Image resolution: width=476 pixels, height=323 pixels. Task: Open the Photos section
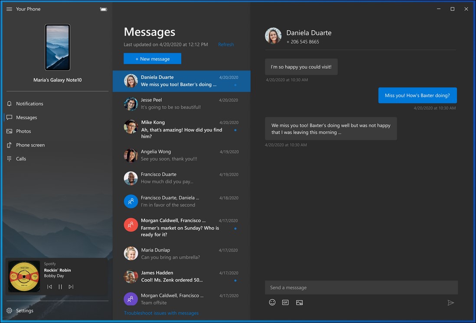tap(57, 131)
